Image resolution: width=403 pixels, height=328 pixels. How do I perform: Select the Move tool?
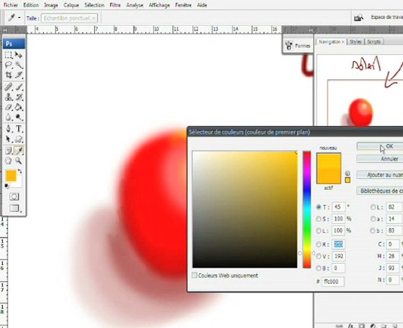(19, 55)
